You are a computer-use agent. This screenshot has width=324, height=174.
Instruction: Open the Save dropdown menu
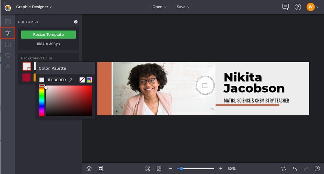pos(183,7)
